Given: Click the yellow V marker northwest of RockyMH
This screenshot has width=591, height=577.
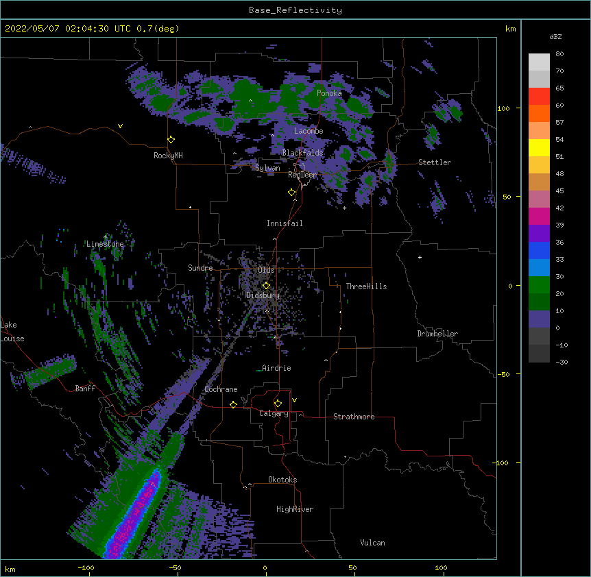Looking at the screenshot, I should [x=120, y=126].
